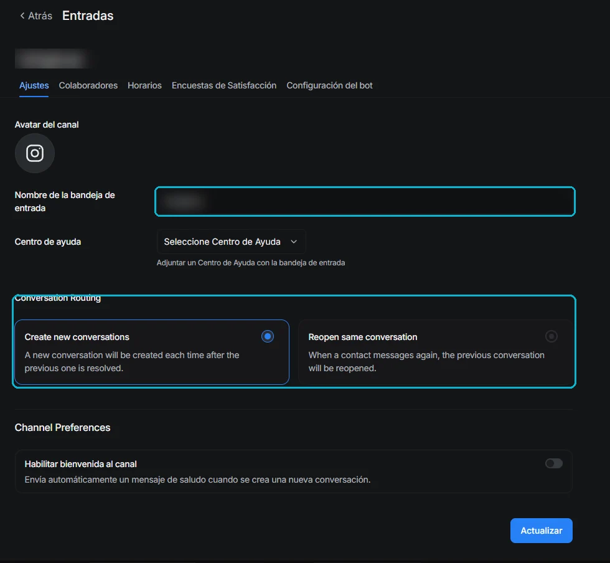This screenshot has width=610, height=563.
Task: Click the Avatar del canal label
Action: (x=47, y=125)
